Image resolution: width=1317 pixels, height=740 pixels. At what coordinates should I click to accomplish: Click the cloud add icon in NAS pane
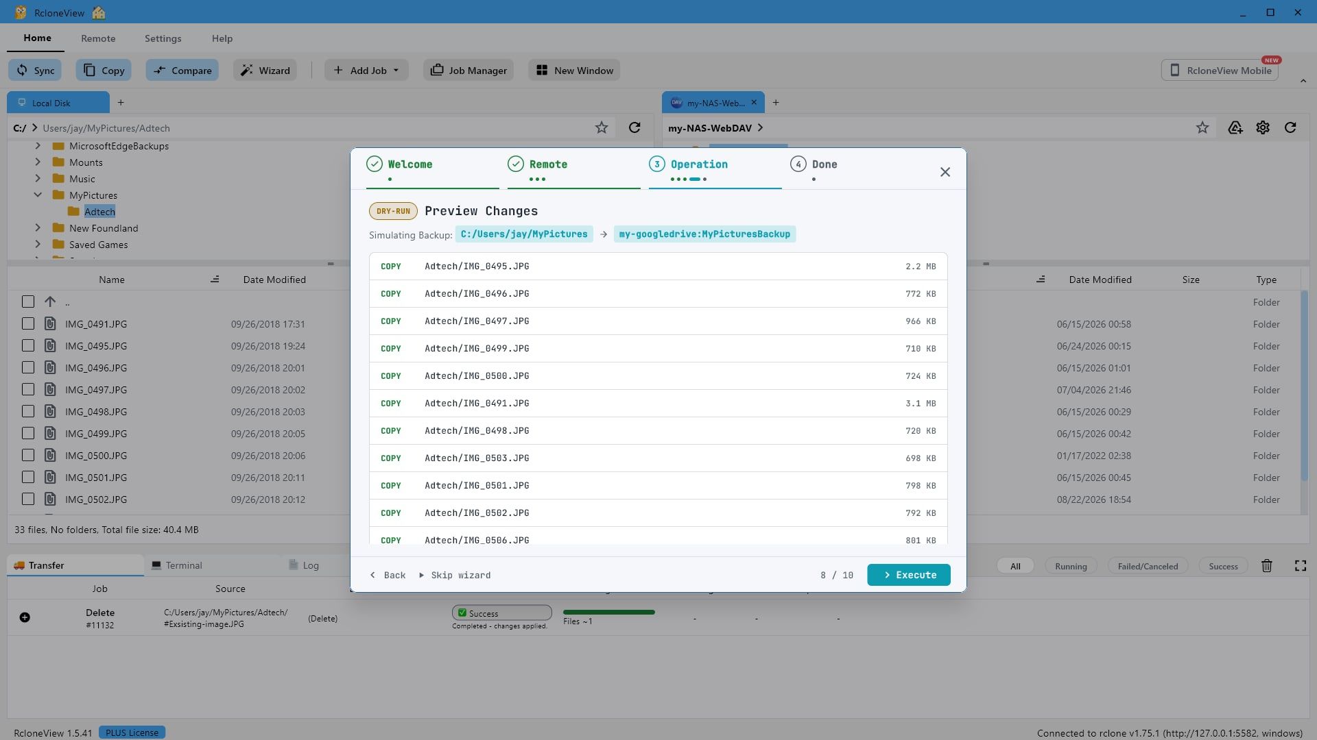click(1235, 127)
